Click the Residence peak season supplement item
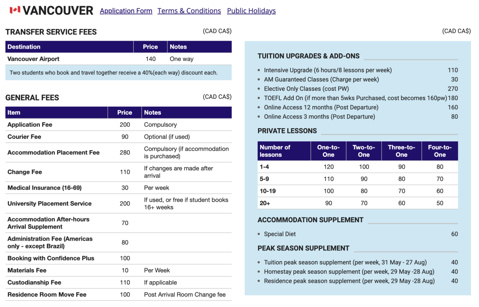 (349, 281)
